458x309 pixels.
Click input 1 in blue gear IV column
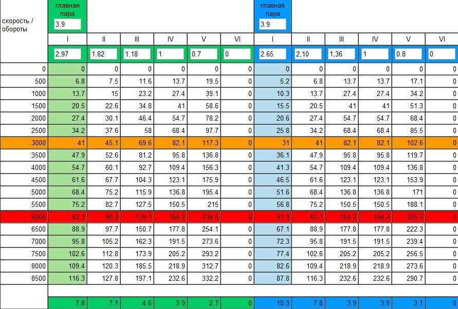click(x=375, y=54)
